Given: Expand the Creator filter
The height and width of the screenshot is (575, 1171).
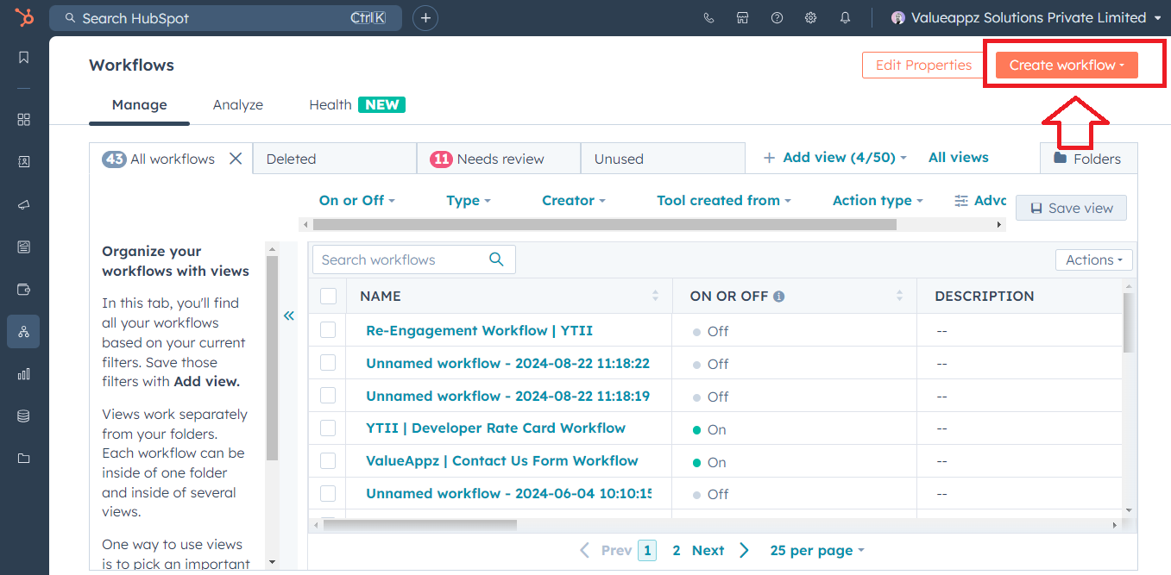Looking at the screenshot, I should pos(573,200).
